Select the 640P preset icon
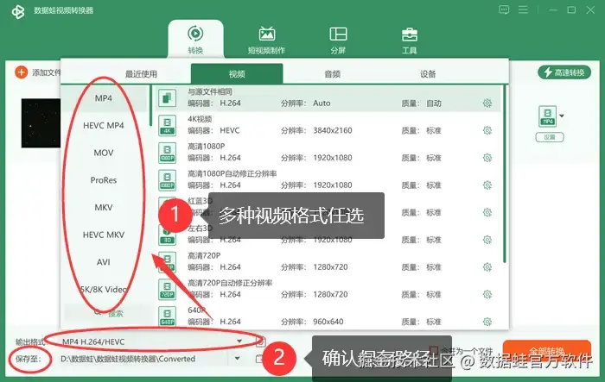The width and height of the screenshot is (605, 382). [x=167, y=316]
